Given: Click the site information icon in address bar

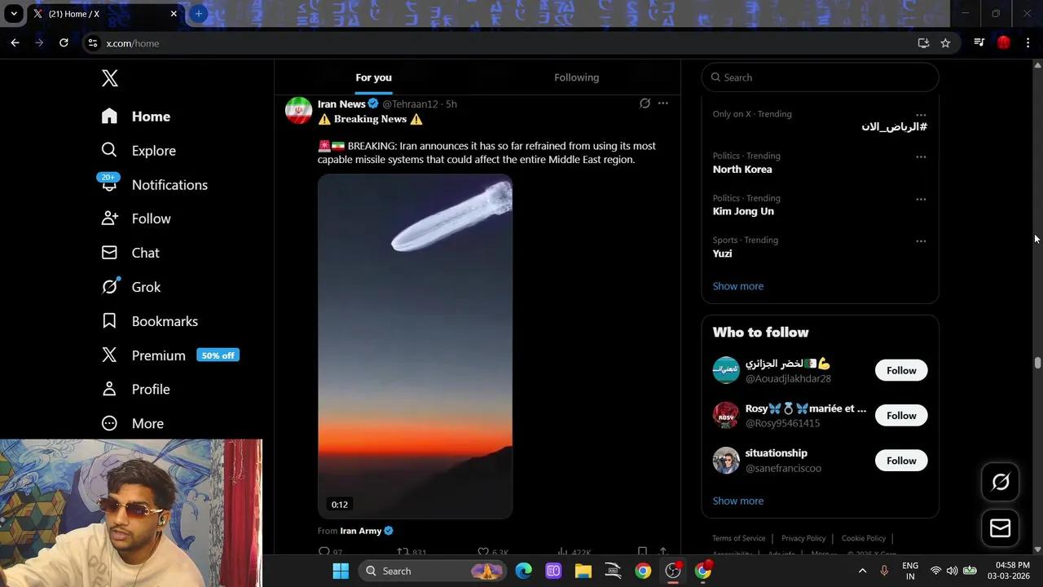Looking at the screenshot, I should pyautogui.click(x=93, y=43).
